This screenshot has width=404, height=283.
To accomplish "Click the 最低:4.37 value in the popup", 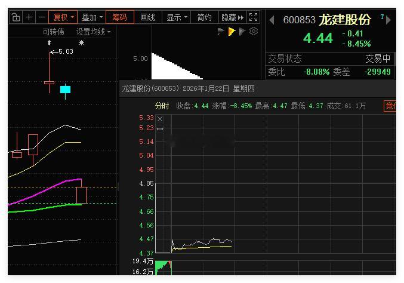I will click(x=307, y=106).
